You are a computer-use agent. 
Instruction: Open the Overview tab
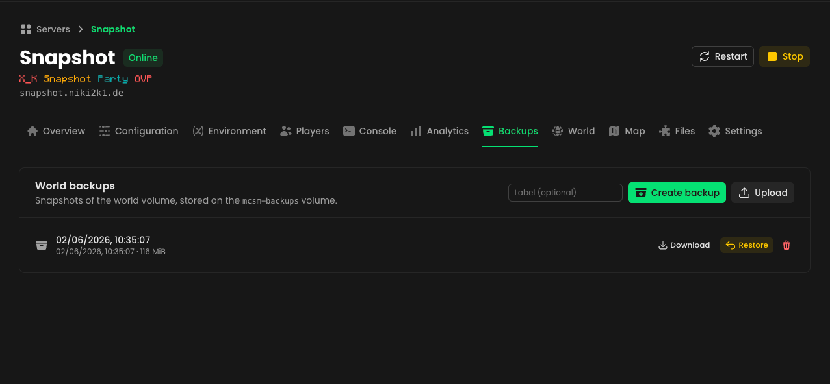point(56,131)
